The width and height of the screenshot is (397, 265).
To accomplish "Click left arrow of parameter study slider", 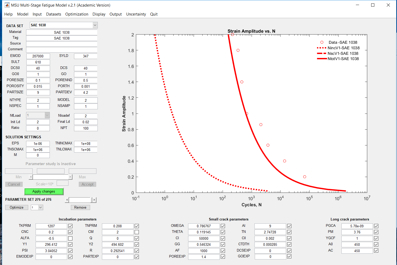I will click(31, 177).
